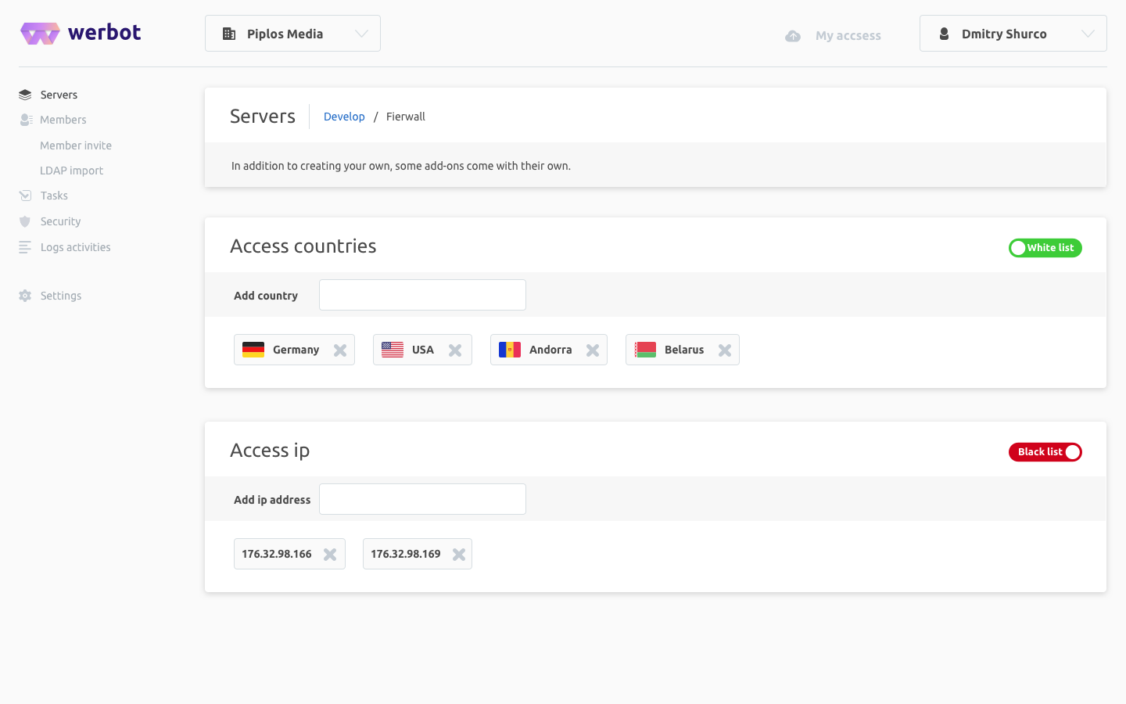The height and width of the screenshot is (704, 1126).
Task: Open Tasks in the sidebar menu
Action: click(54, 196)
